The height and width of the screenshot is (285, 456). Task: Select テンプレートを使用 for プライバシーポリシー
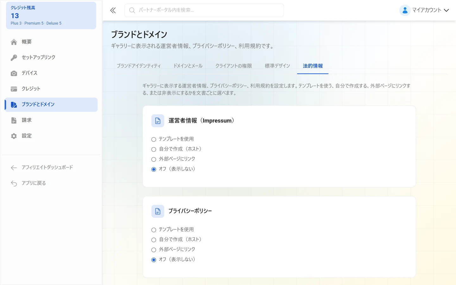pyautogui.click(x=154, y=230)
